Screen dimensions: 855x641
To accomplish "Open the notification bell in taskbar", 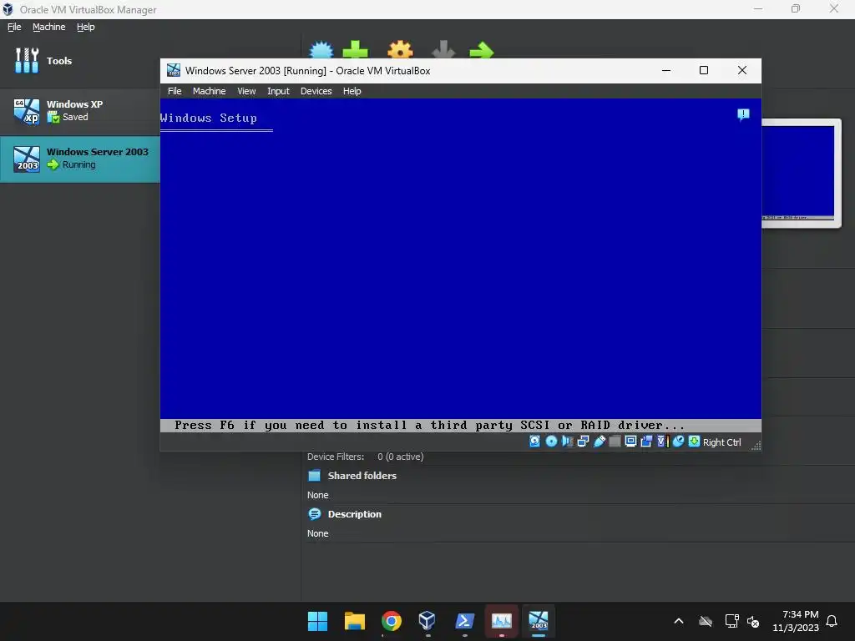I will pos(832,621).
